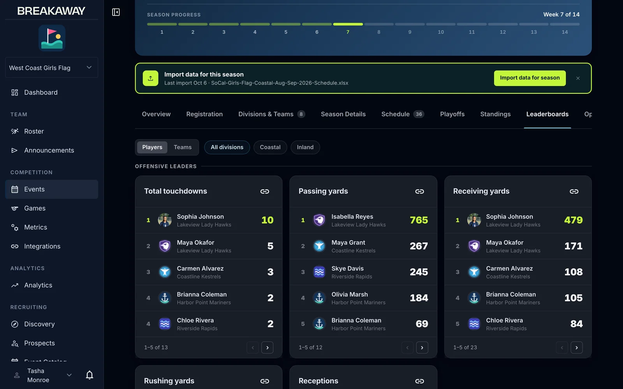623x389 pixels.
Task: Copy link for Rushing yards card
Action: [x=265, y=381]
